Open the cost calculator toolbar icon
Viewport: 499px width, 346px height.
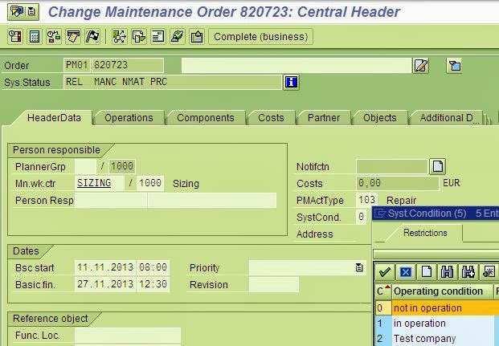tap(35, 37)
